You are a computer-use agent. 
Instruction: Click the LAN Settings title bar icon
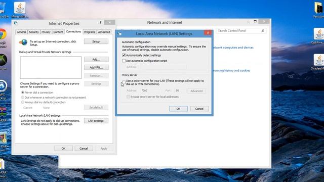(119, 34)
